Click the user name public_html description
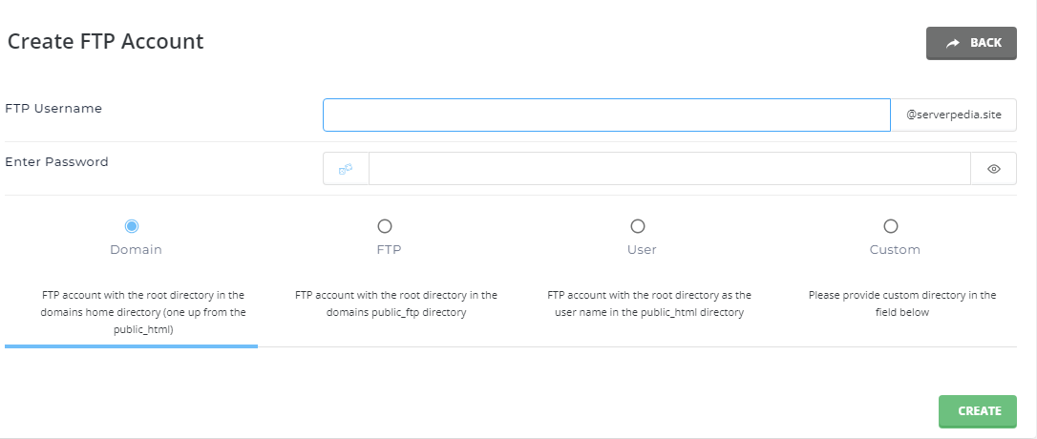This screenshot has height=439, width=1037. [x=648, y=303]
